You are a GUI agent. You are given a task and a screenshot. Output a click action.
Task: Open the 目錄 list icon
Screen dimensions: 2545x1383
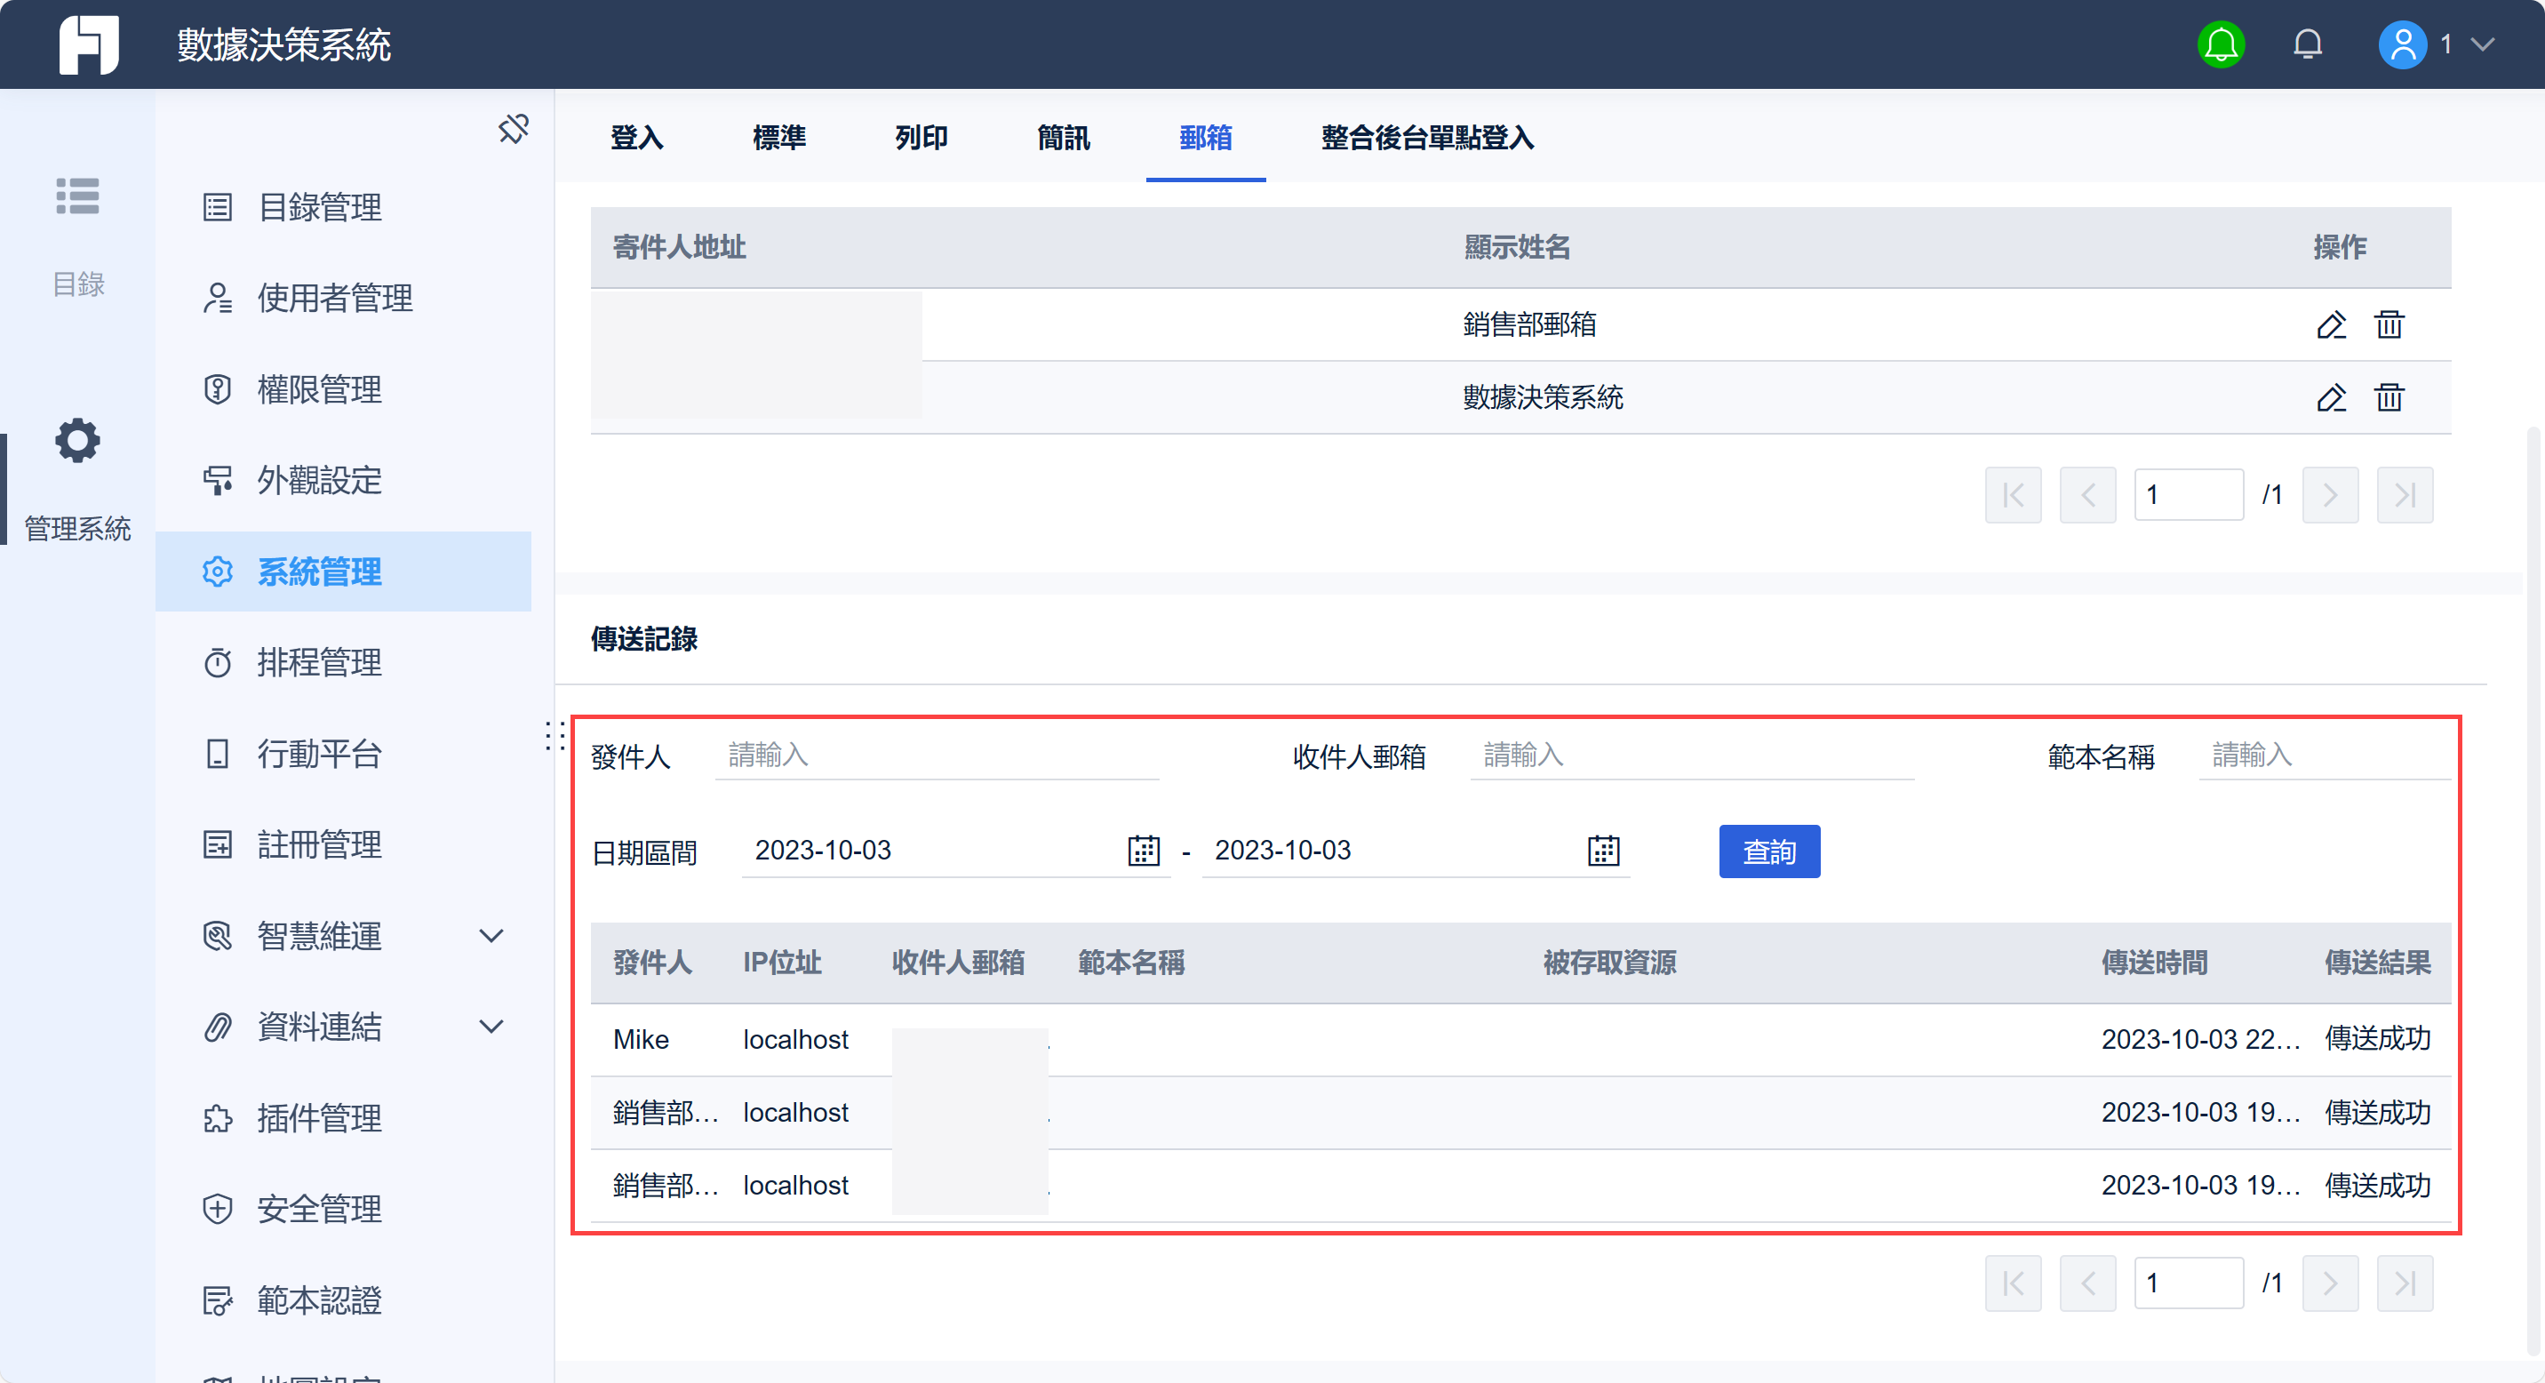[77, 196]
